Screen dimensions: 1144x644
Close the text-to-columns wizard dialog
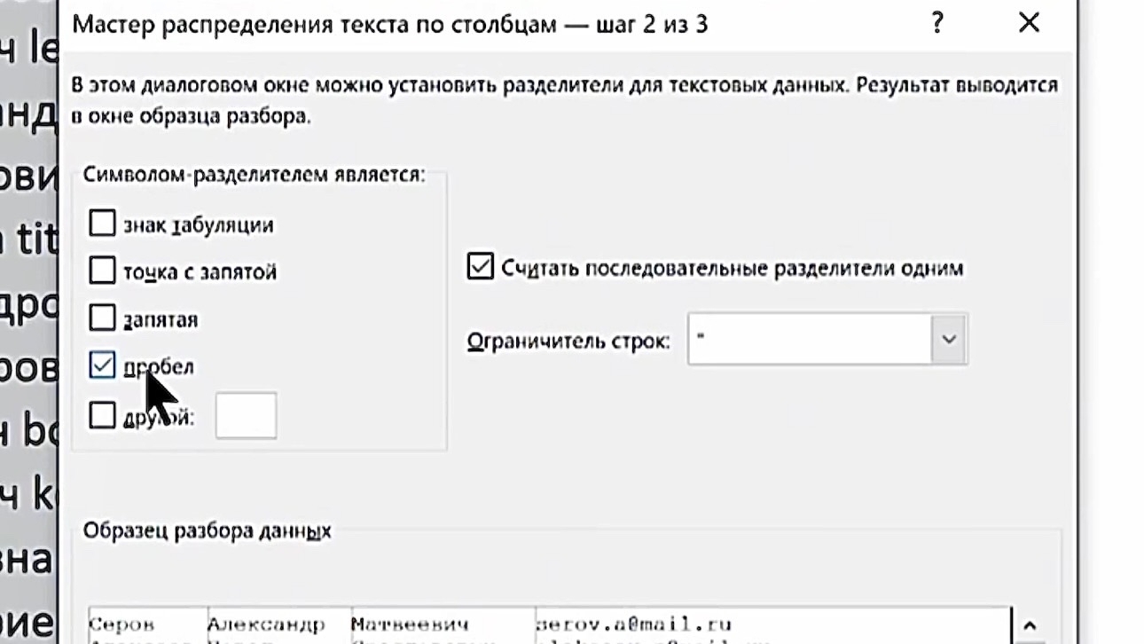coord(1029,24)
